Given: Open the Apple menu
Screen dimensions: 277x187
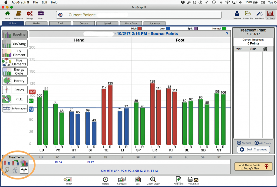Looking at the screenshot, I should 6,2.
